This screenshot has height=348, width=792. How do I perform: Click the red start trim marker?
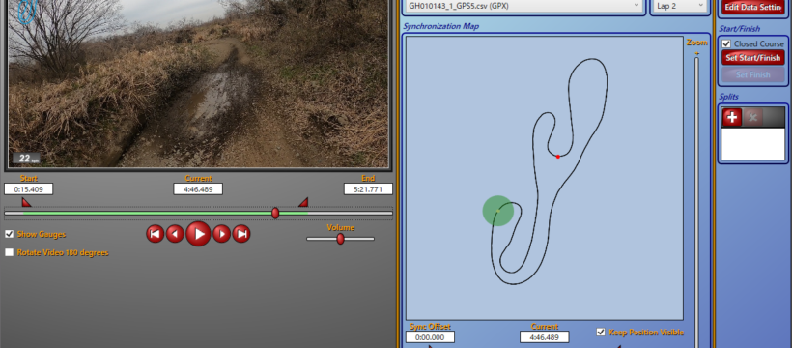[26, 202]
